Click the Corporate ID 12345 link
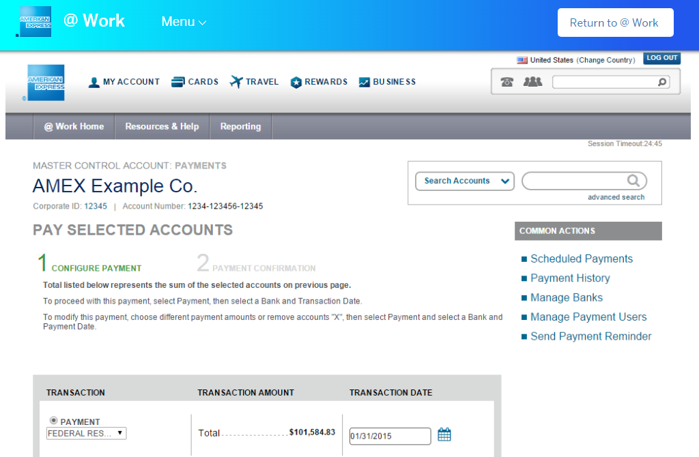 tap(96, 206)
